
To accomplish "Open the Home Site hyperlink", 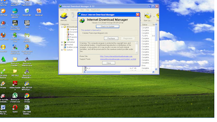I will (x=116, y=56).
